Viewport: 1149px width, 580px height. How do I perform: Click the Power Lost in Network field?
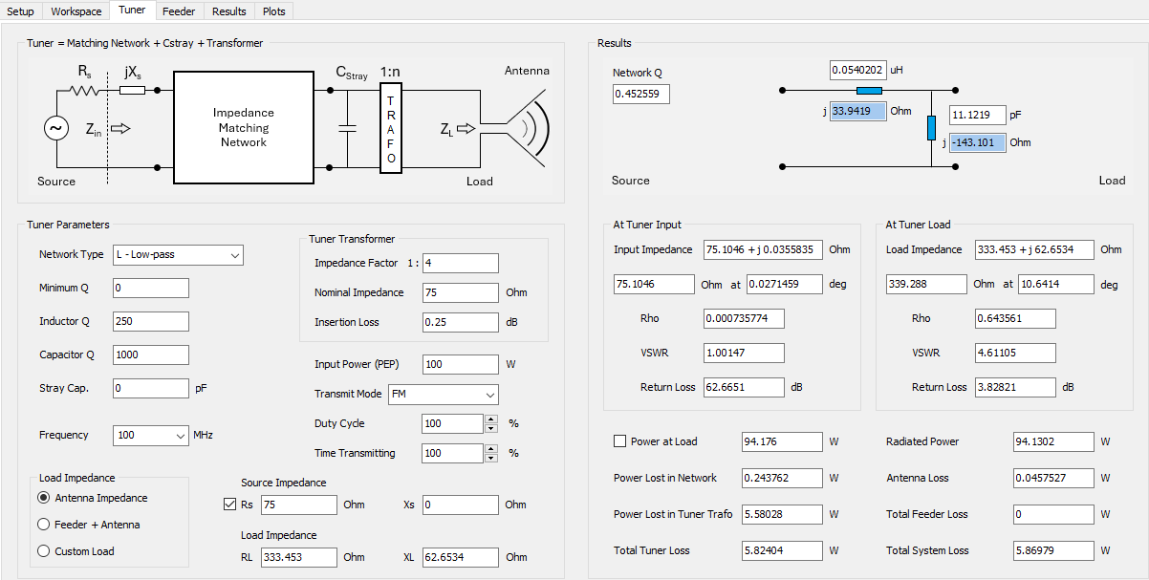coord(782,479)
